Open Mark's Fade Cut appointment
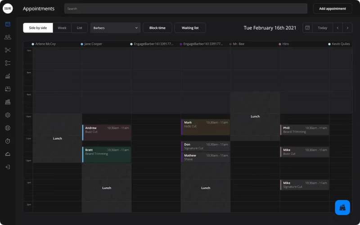The height and width of the screenshot is (225, 360). pyautogui.click(x=206, y=127)
